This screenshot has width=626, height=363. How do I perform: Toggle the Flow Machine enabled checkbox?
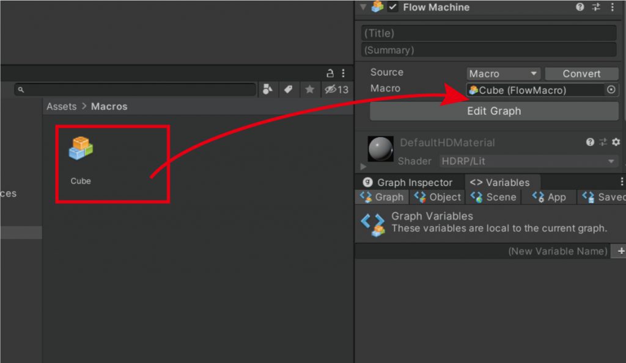pyautogui.click(x=392, y=7)
